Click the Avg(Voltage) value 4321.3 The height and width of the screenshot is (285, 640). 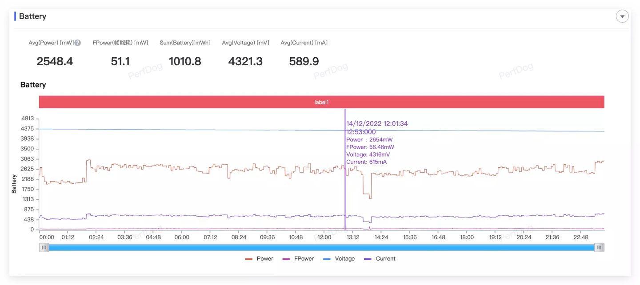pyautogui.click(x=245, y=61)
